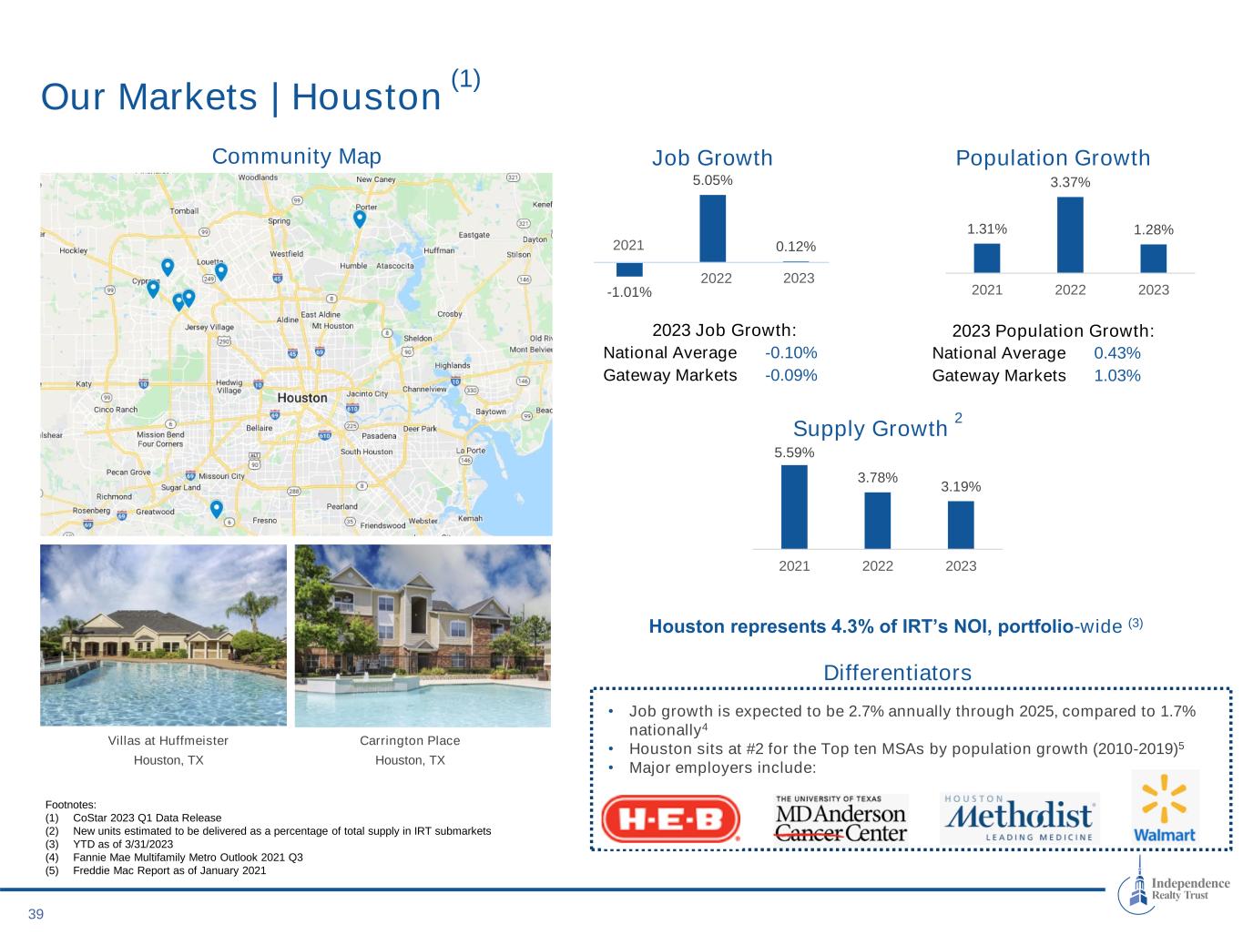
Task: Open the Villas at Huffmeister photo
Action: 163,635
